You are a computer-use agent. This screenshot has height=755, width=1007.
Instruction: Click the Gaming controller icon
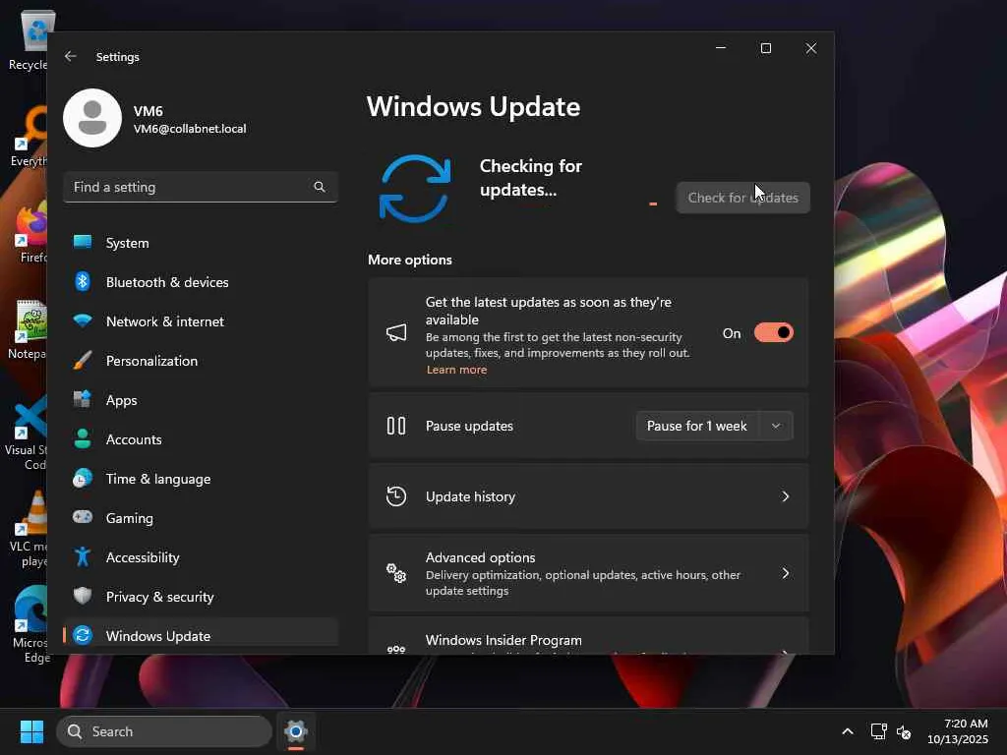[x=83, y=517]
